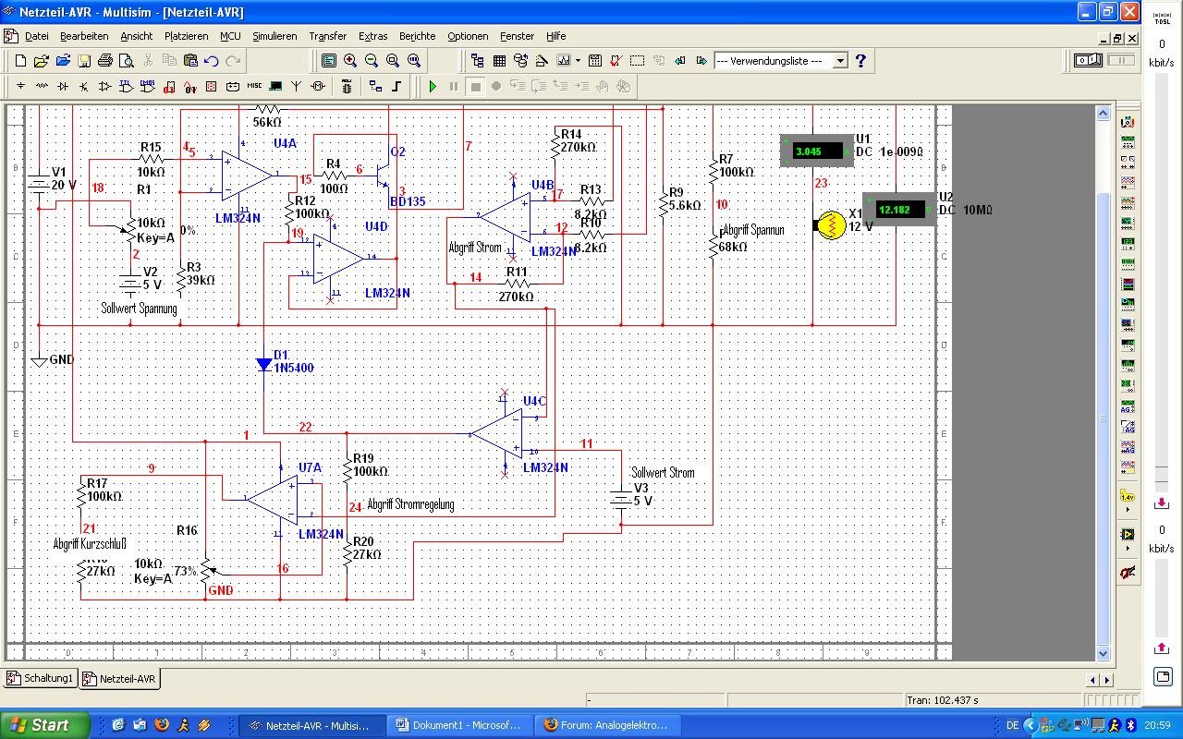The image size is (1183, 739).
Task: Select the multimeter instrument in sidebar
Action: click(1128, 123)
